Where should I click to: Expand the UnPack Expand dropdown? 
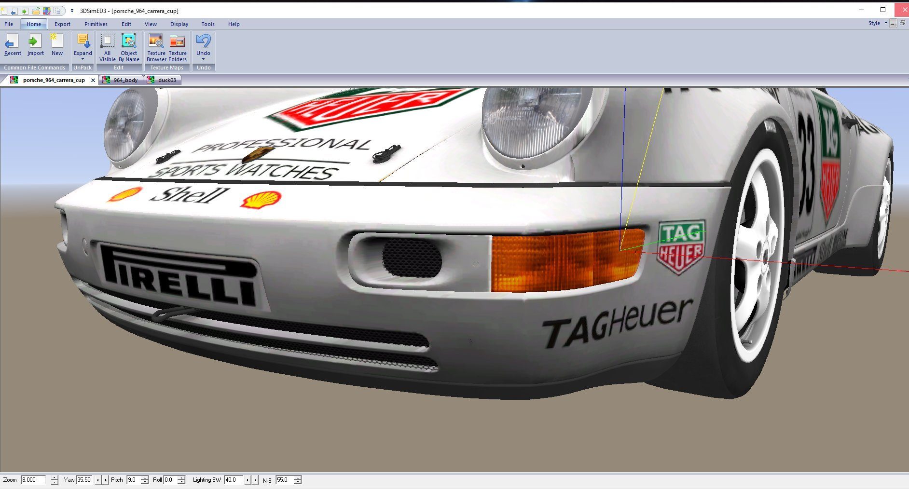[x=83, y=59]
